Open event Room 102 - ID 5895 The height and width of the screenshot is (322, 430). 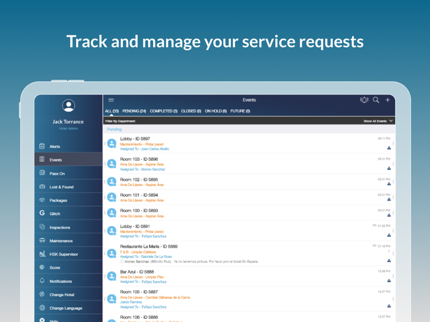[249, 182]
